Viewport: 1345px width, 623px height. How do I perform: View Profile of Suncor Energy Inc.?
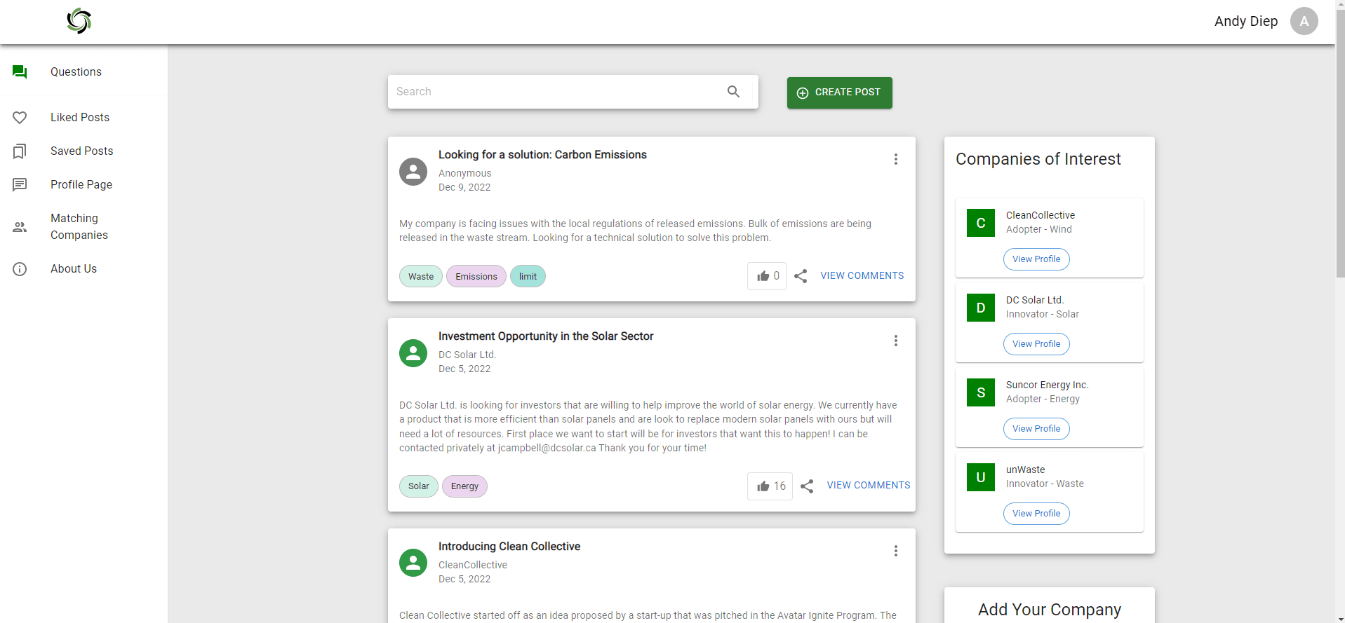point(1036,429)
